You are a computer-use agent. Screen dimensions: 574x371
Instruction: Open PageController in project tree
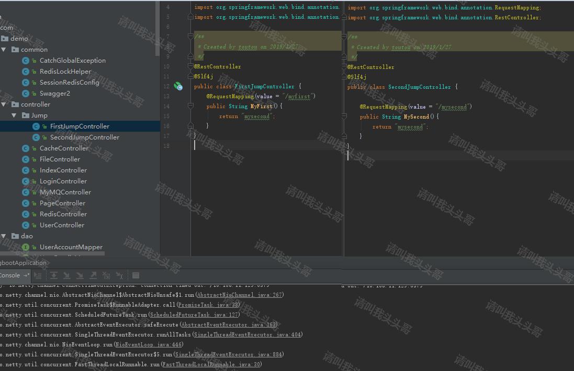tap(63, 203)
